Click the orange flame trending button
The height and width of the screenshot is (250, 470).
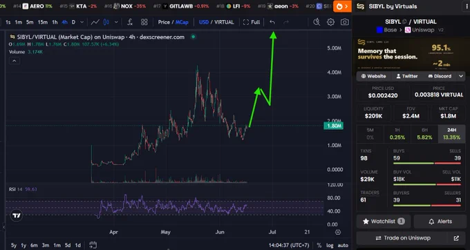pos(342,6)
